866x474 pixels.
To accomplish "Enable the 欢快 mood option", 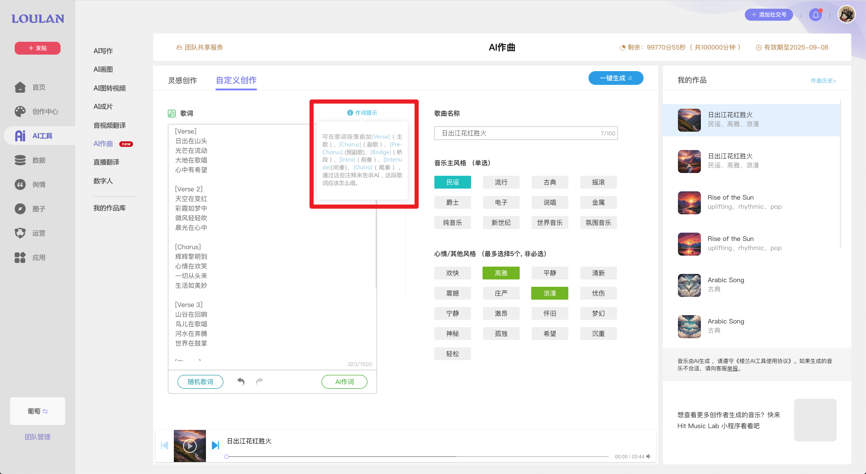I will click(452, 273).
